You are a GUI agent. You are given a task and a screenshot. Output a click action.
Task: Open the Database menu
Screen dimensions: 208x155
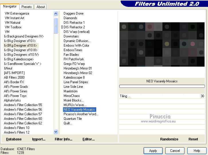pos(14,139)
